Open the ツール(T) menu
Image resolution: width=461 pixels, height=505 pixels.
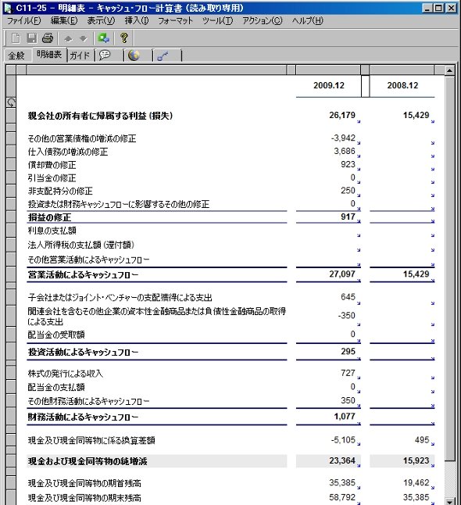coord(217,20)
